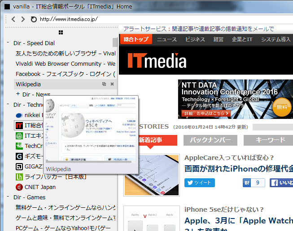This screenshot has width=293, height=231.
Task: Click the cracked iPhone article thumbnail
Action: (x=152, y=175)
